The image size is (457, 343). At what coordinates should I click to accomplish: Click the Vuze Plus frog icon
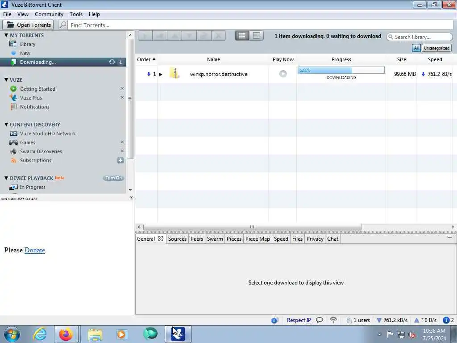coord(13,97)
